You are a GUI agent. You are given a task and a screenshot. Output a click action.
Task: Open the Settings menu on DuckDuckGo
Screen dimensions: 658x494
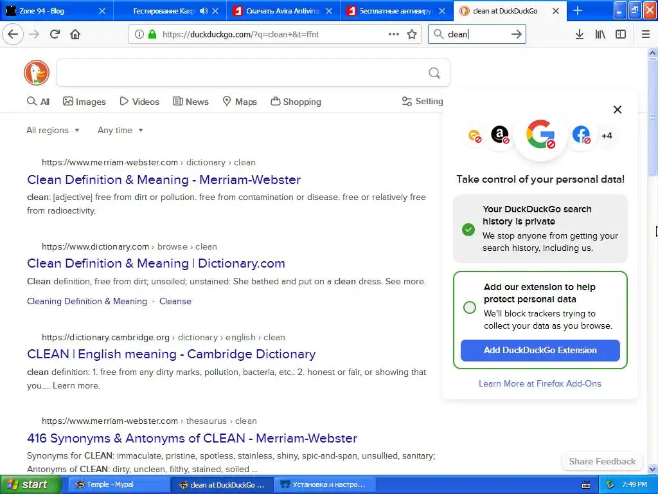(422, 101)
